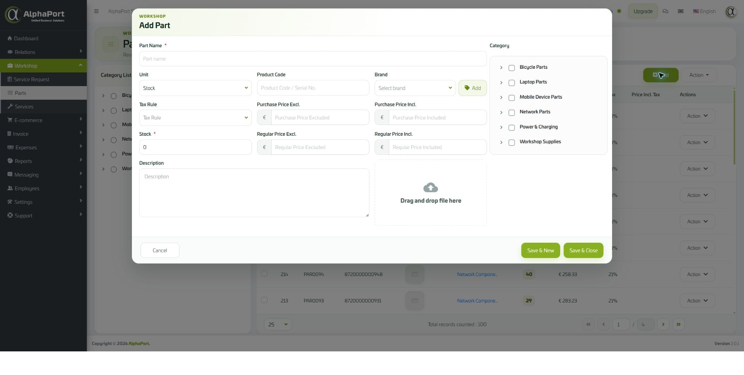
Task: Click the AlphaPort profile avatar icon
Action: tap(731, 11)
